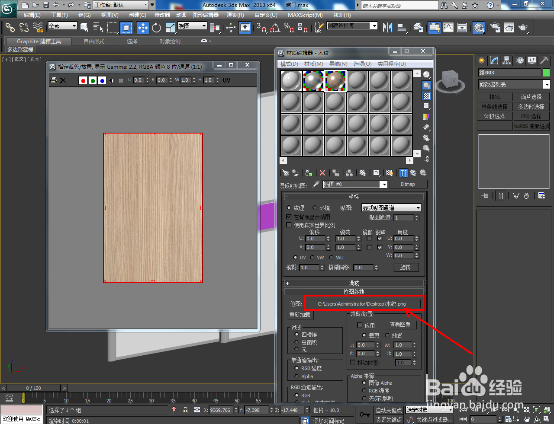Toggle 在背面显示贴图 checkbox
Viewport: 554px width, 424px height.
289,217
